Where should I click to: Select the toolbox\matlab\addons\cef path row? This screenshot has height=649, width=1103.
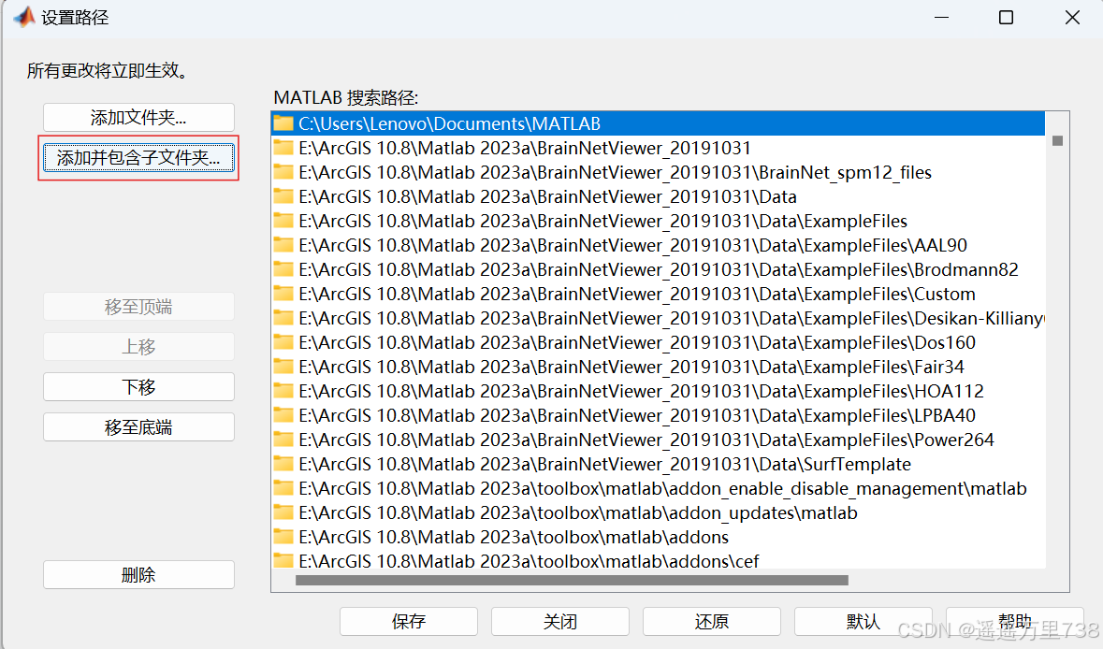point(658,560)
